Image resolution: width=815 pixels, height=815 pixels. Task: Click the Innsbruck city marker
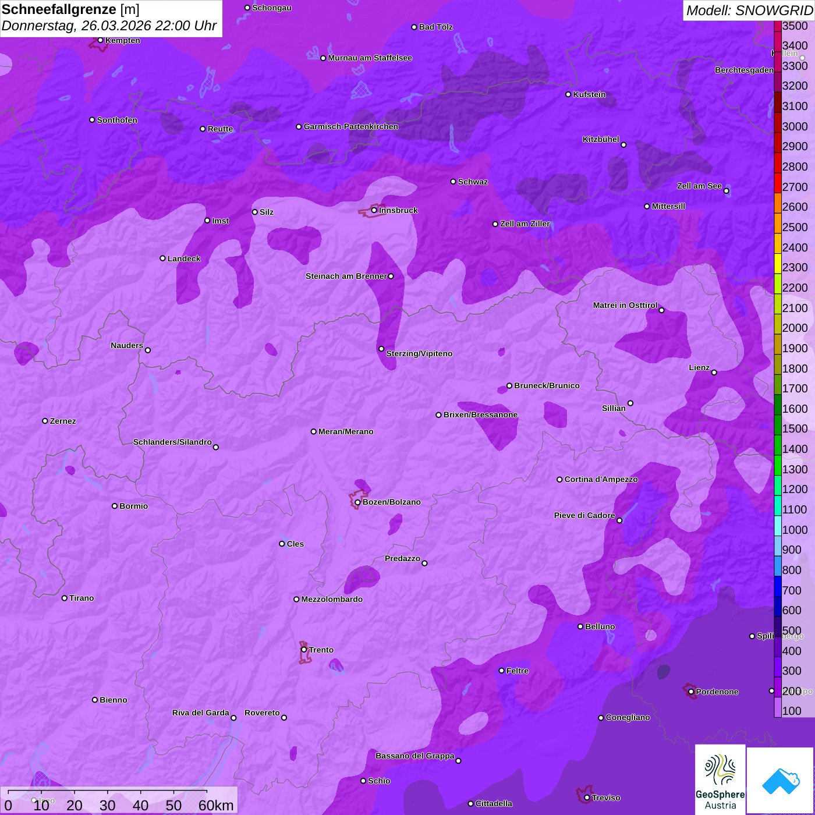pyautogui.click(x=374, y=210)
